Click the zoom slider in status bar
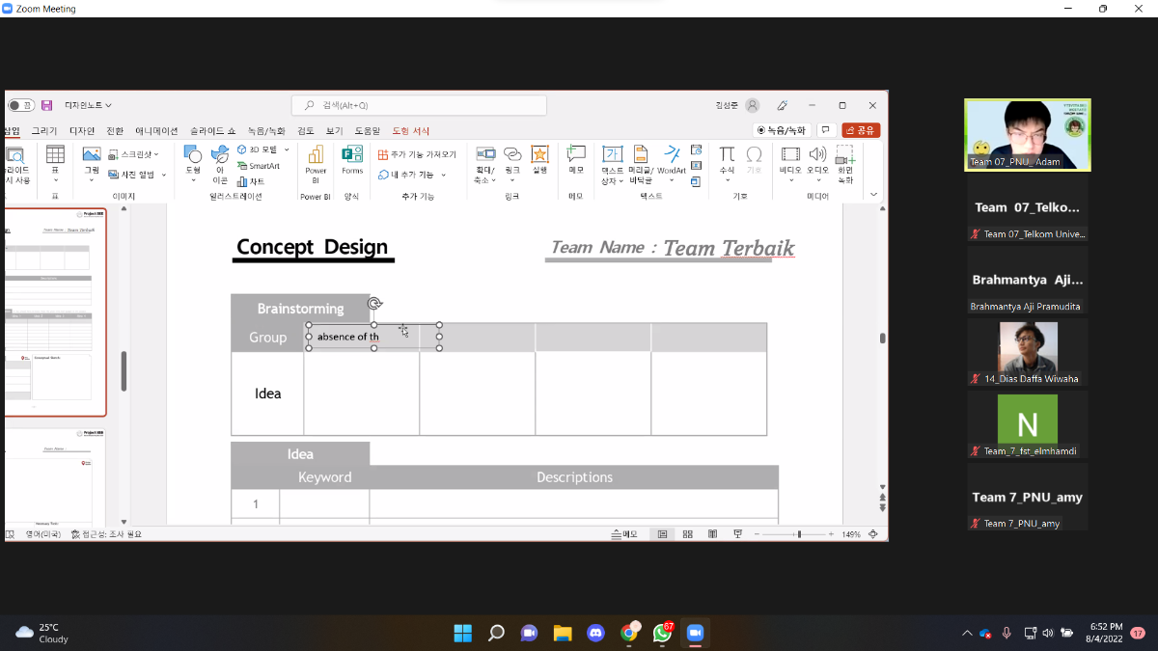The image size is (1158, 651). 798,534
